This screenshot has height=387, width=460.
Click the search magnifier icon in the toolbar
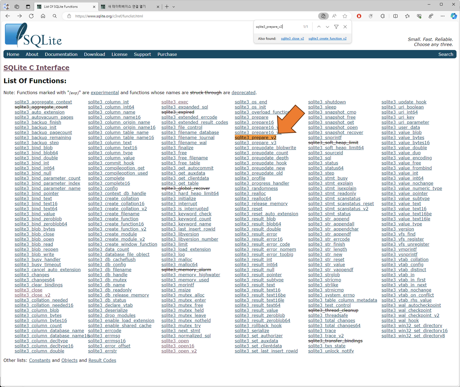55,16
